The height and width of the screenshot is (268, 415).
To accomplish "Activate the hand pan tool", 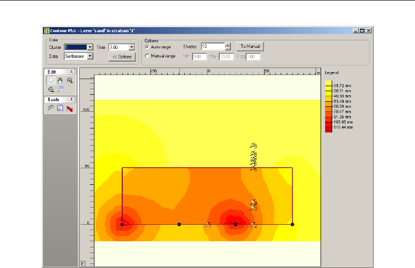I will 60,80.
